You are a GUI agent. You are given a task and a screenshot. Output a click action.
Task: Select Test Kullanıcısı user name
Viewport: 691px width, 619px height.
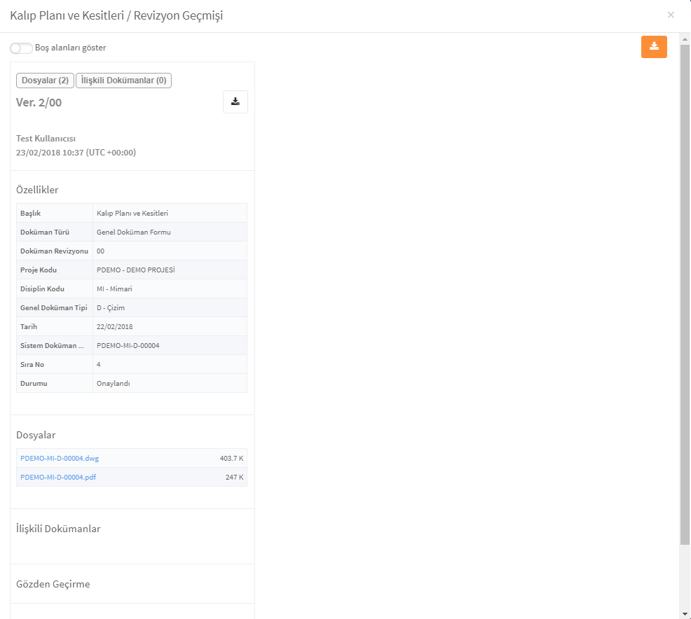tap(46, 138)
